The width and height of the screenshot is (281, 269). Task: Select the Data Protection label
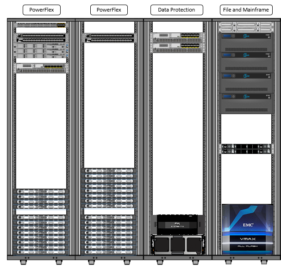(177, 10)
